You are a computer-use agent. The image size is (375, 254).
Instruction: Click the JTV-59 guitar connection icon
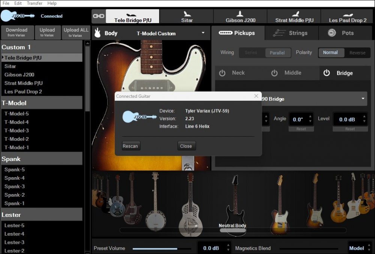[x=18, y=16]
